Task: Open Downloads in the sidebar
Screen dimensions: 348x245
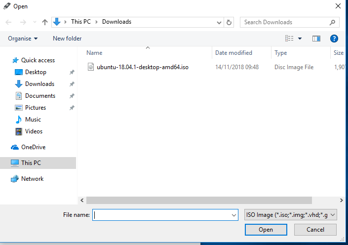Action: pyautogui.click(x=39, y=84)
